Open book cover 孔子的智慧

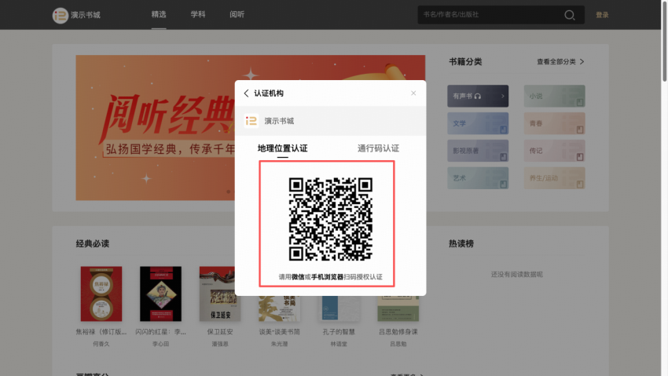339,308
